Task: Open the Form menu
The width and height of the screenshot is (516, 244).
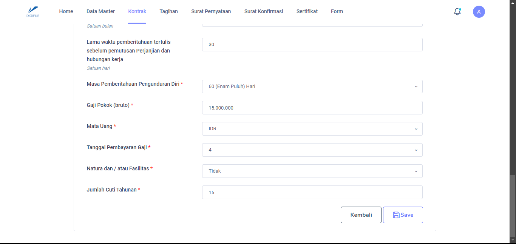Action: pos(337,11)
